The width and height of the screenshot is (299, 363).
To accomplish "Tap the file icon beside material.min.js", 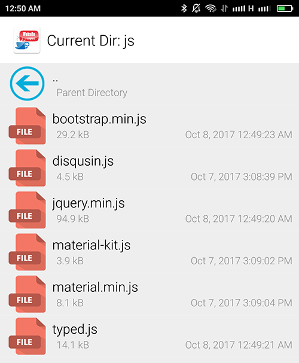I will [27, 294].
